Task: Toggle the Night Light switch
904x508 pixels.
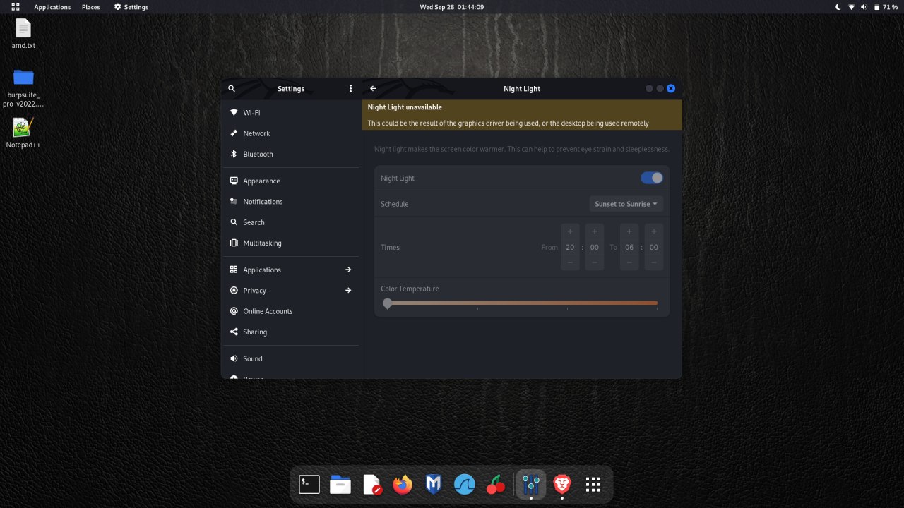Action: click(x=651, y=178)
